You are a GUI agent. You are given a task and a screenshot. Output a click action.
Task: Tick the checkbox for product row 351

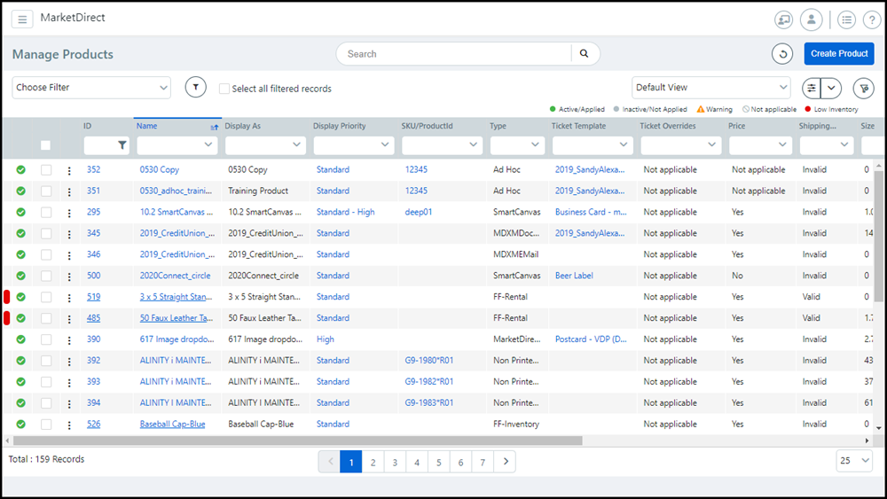(46, 191)
